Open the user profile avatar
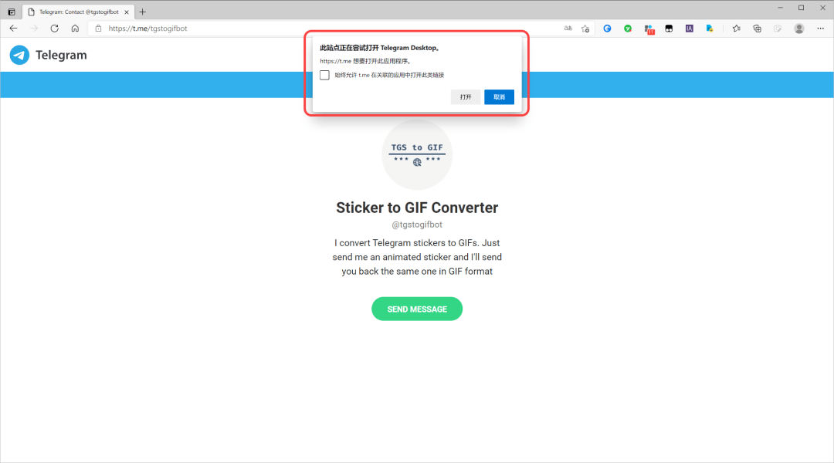 (x=799, y=29)
